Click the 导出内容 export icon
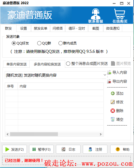The image size is (134, 168). pos(109,81)
